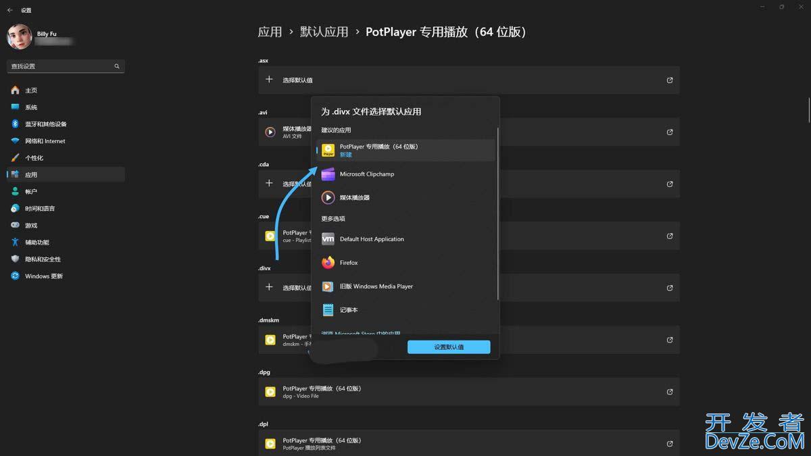811x456 pixels.
Task: Choose 旧版 Windows Media Player
Action: [405, 286]
